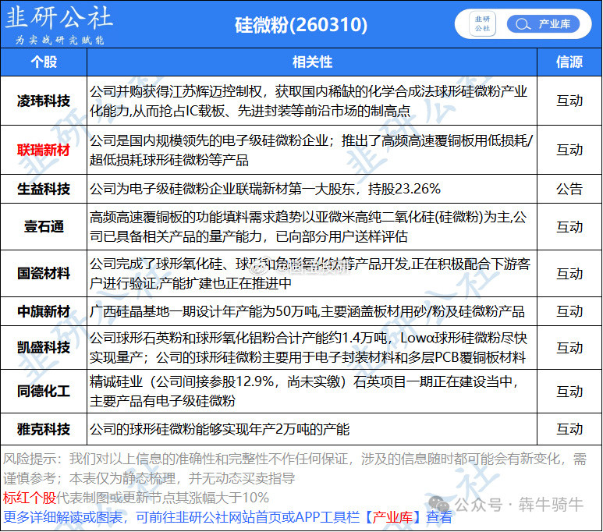Select stock name 凯盛科技
The width and height of the screenshot is (603, 532).
[x=44, y=348]
